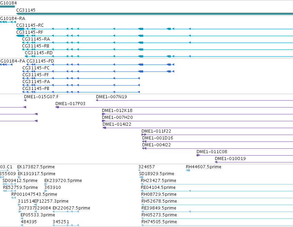The image size is (293, 227).
Task: Click the EK239720.5prime alignment arrow
Action: coord(46,184)
